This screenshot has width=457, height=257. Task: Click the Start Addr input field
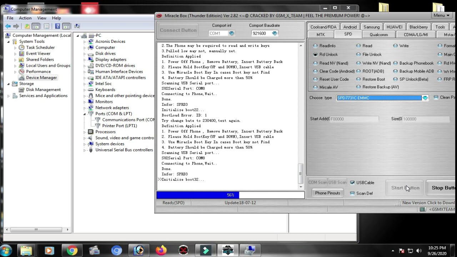pos(354,119)
